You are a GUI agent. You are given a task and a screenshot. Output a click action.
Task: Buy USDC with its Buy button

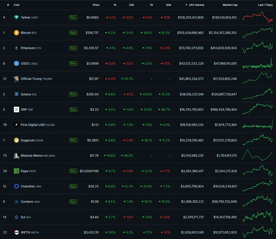(x=73, y=63)
